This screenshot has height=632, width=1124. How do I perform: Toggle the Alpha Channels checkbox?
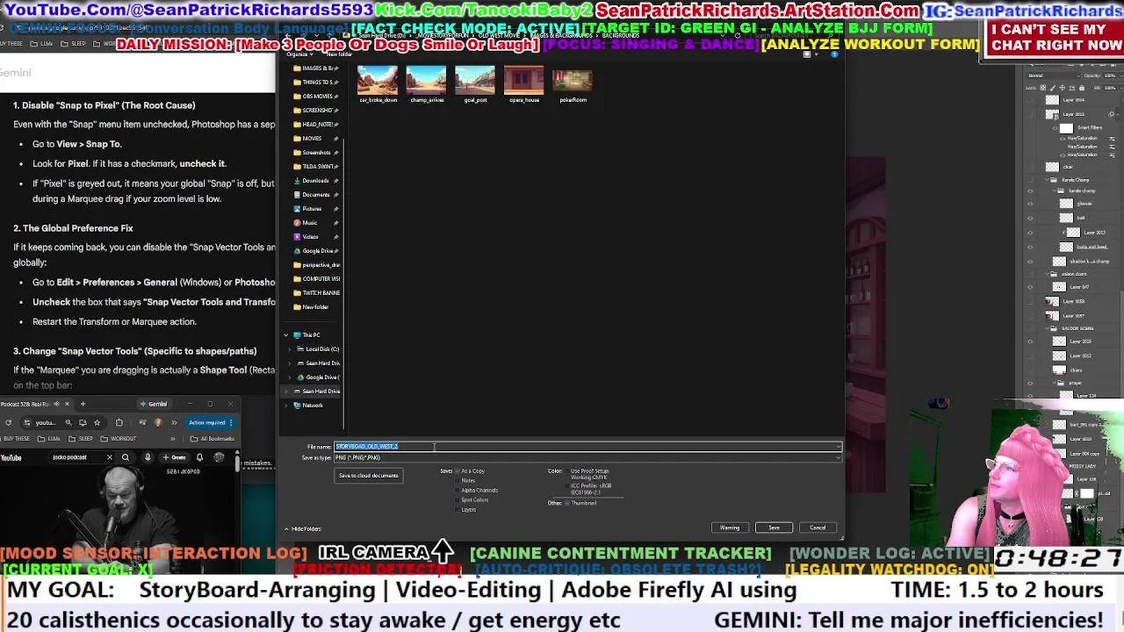coord(458,491)
